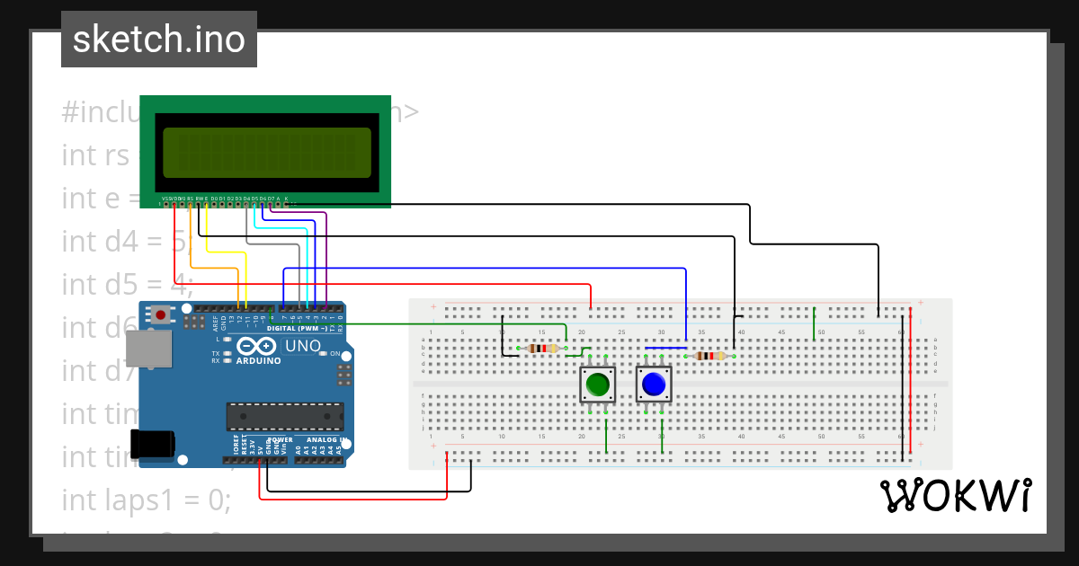Image resolution: width=1079 pixels, height=566 pixels.
Task: Push the Arduino's red reset button
Action: point(158,314)
